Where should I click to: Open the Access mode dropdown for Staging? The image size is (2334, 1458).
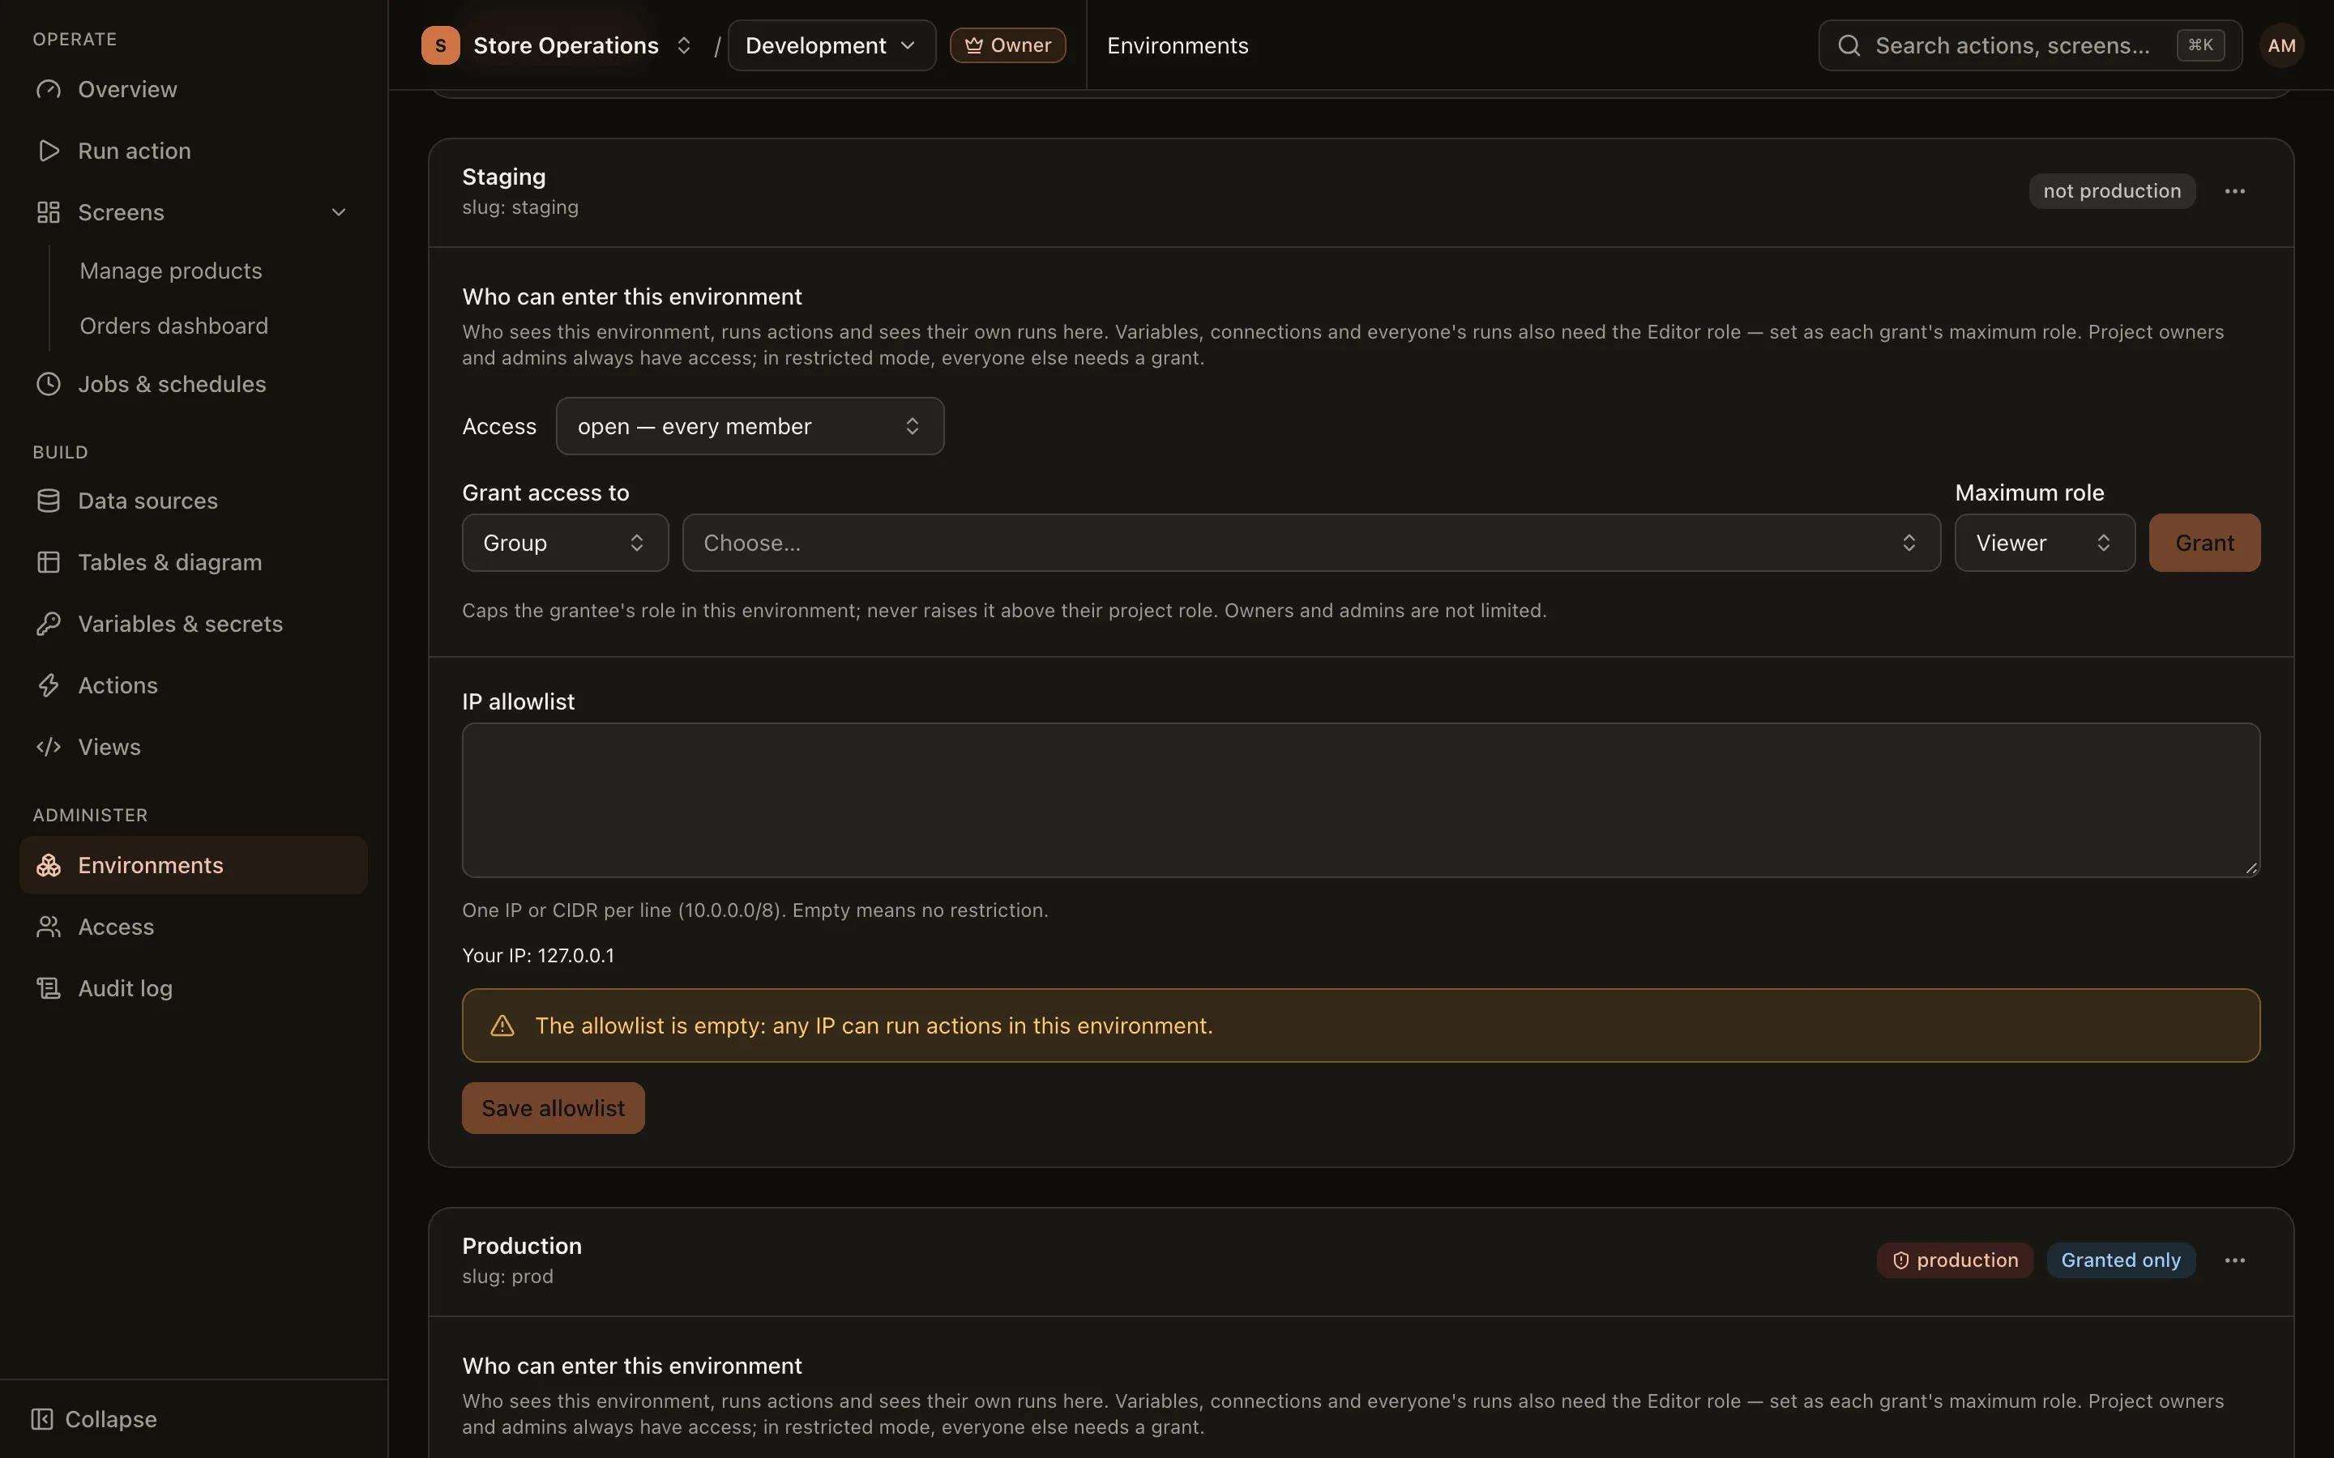[x=750, y=426]
